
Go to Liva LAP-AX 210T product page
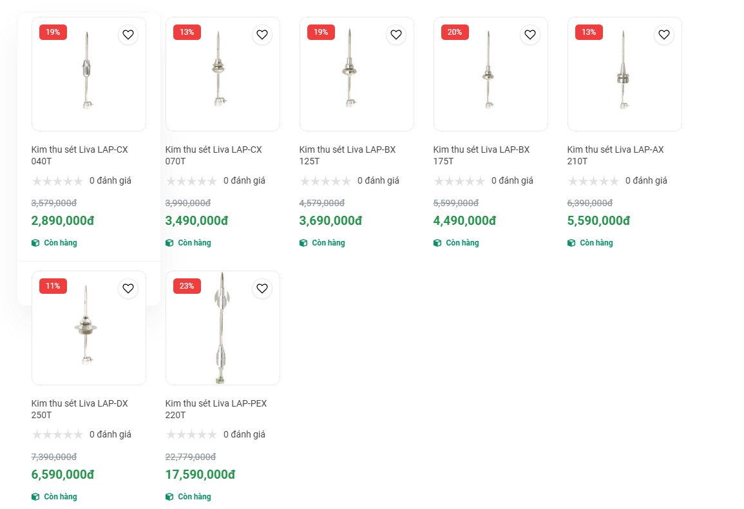click(615, 155)
